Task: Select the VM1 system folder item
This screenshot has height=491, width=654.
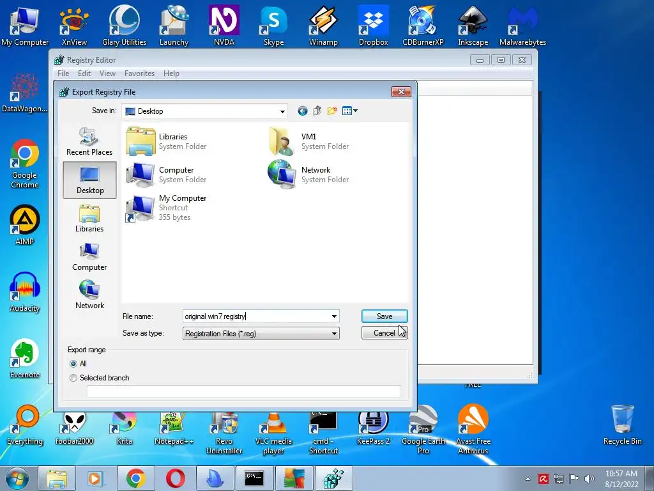Action: (x=308, y=141)
